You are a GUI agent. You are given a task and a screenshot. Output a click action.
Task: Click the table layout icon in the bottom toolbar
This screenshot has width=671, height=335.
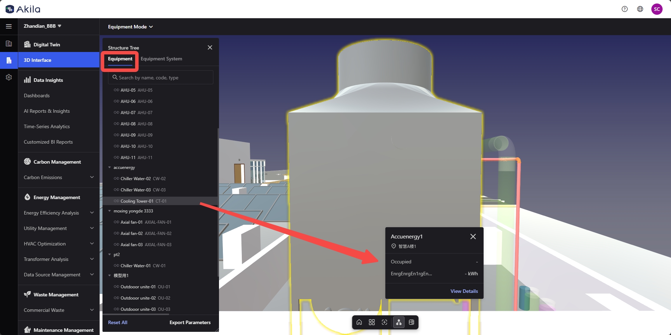point(412,322)
